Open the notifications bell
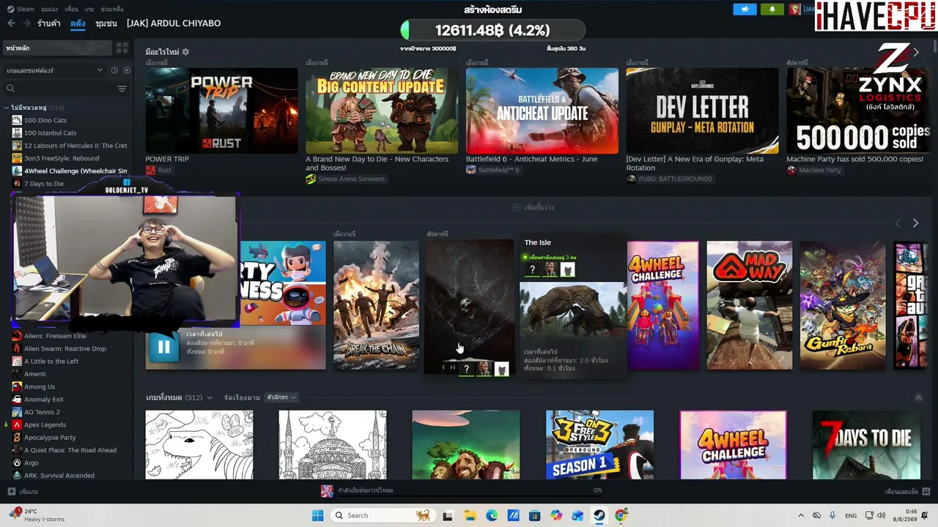 point(772,10)
